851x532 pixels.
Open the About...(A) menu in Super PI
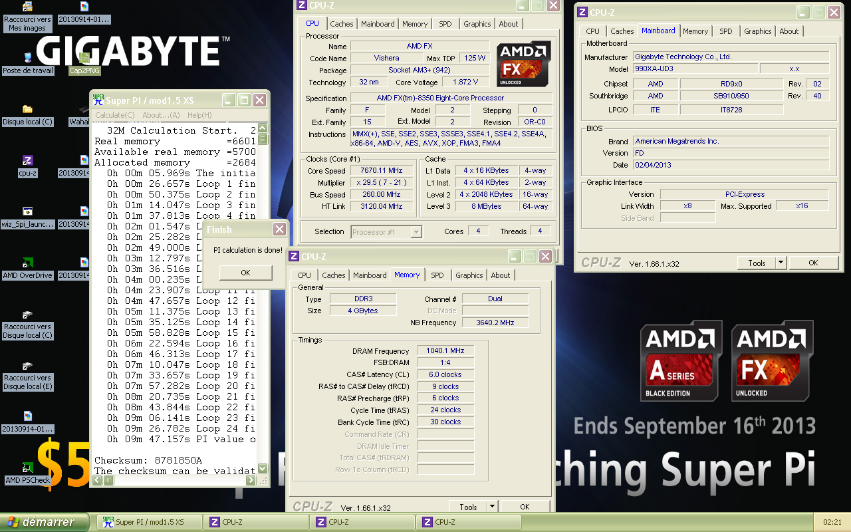(161, 115)
